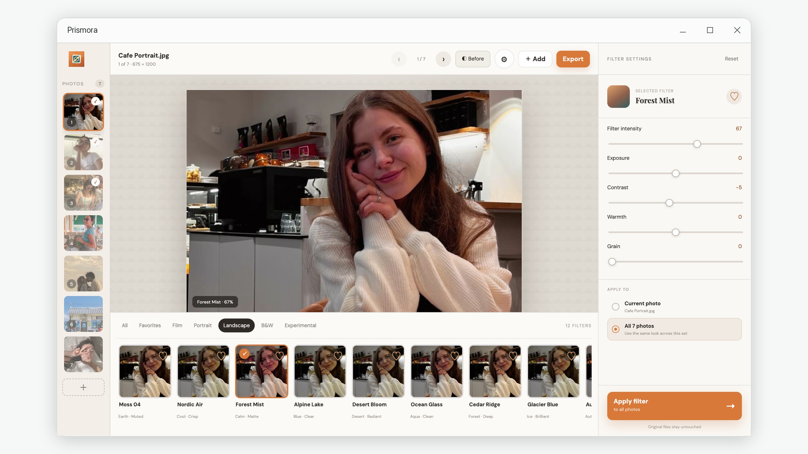Go to the previous photo arrow
The image size is (808, 454).
tap(399, 59)
